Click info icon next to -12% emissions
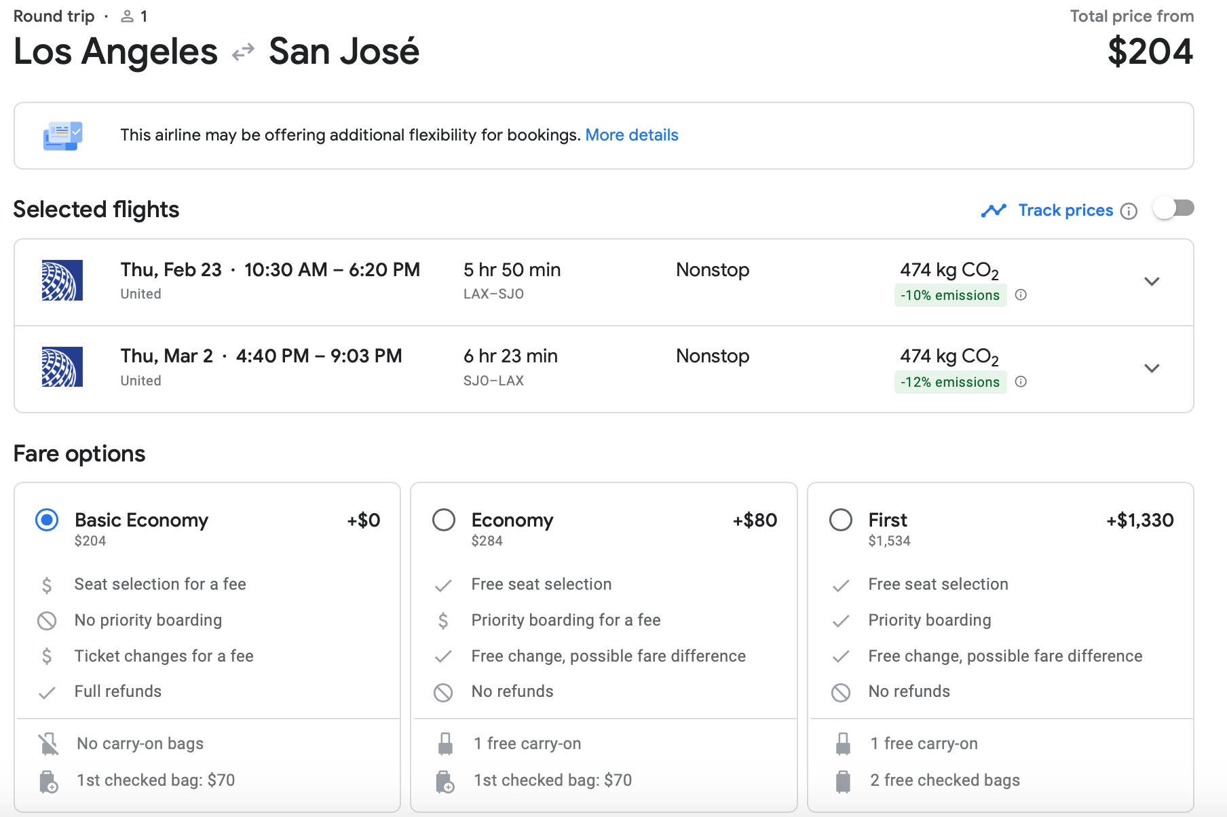Viewport: 1227px width, 817px height. 1021,381
